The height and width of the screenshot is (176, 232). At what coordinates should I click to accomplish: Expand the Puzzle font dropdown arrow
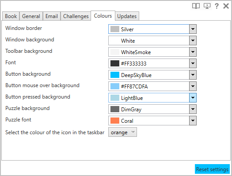[x=193, y=121]
